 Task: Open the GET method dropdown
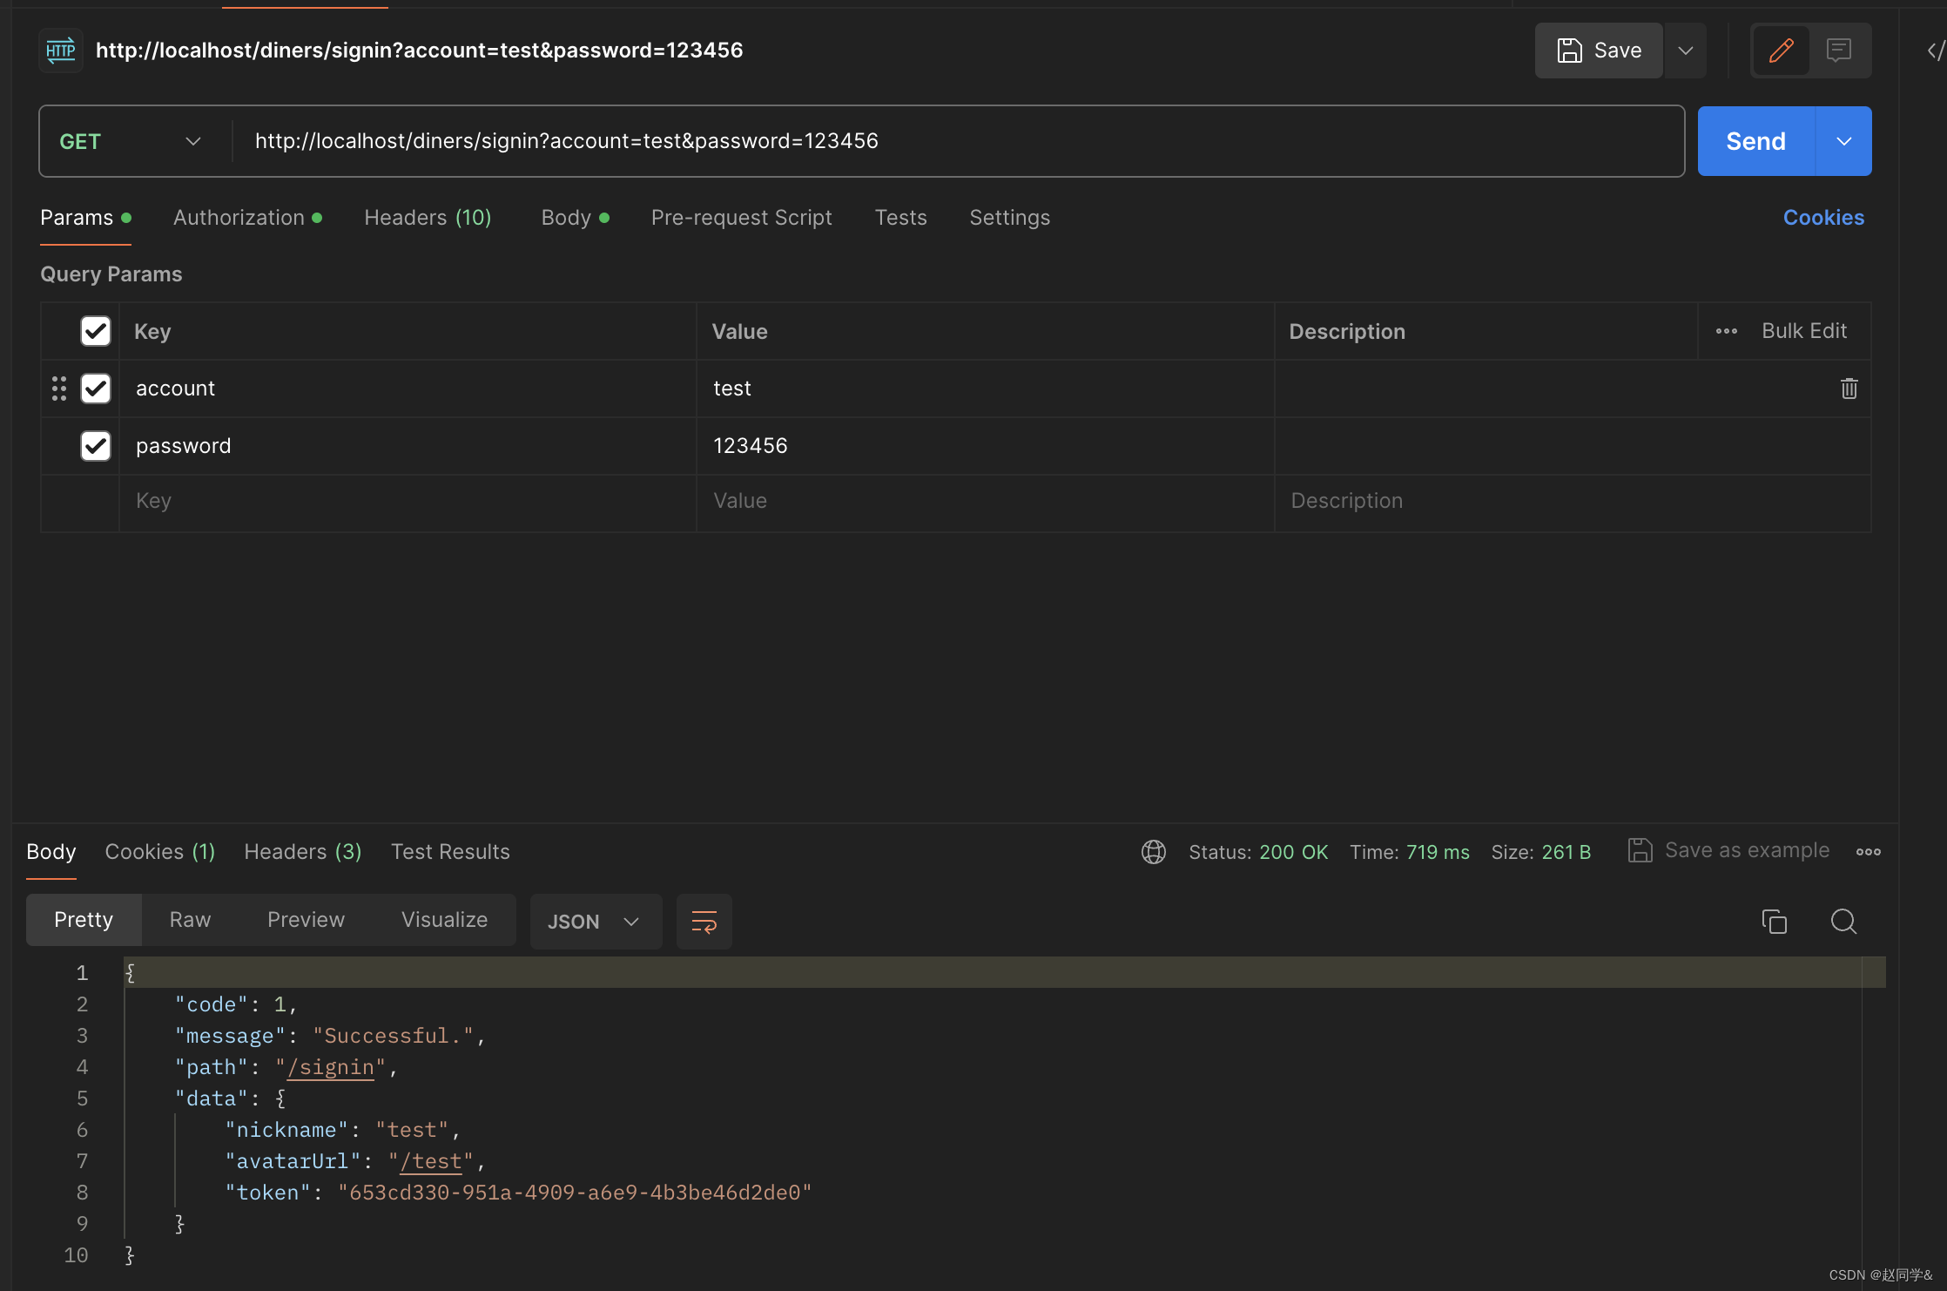click(x=131, y=141)
